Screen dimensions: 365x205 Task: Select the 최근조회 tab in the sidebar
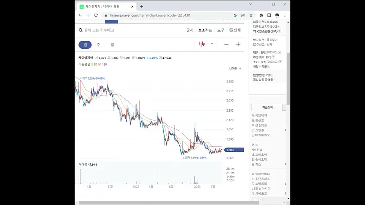[x=267, y=107]
